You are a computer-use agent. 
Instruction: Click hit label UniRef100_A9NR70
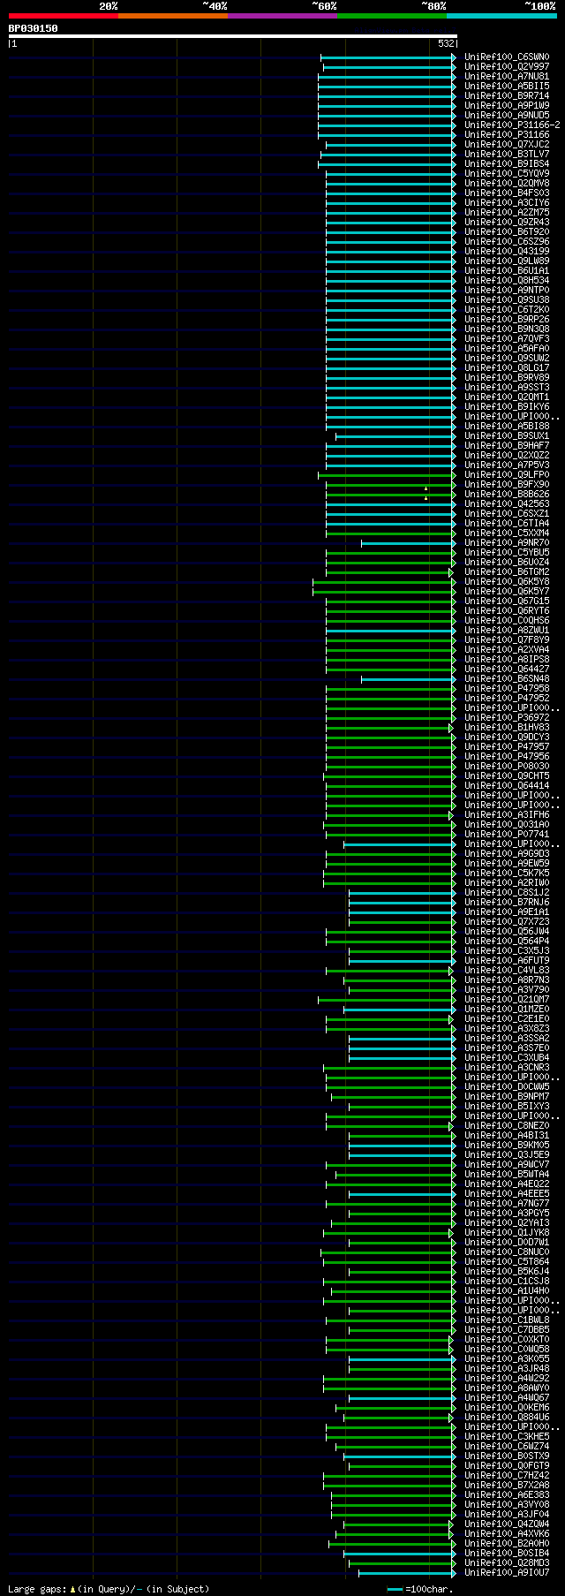[507, 543]
